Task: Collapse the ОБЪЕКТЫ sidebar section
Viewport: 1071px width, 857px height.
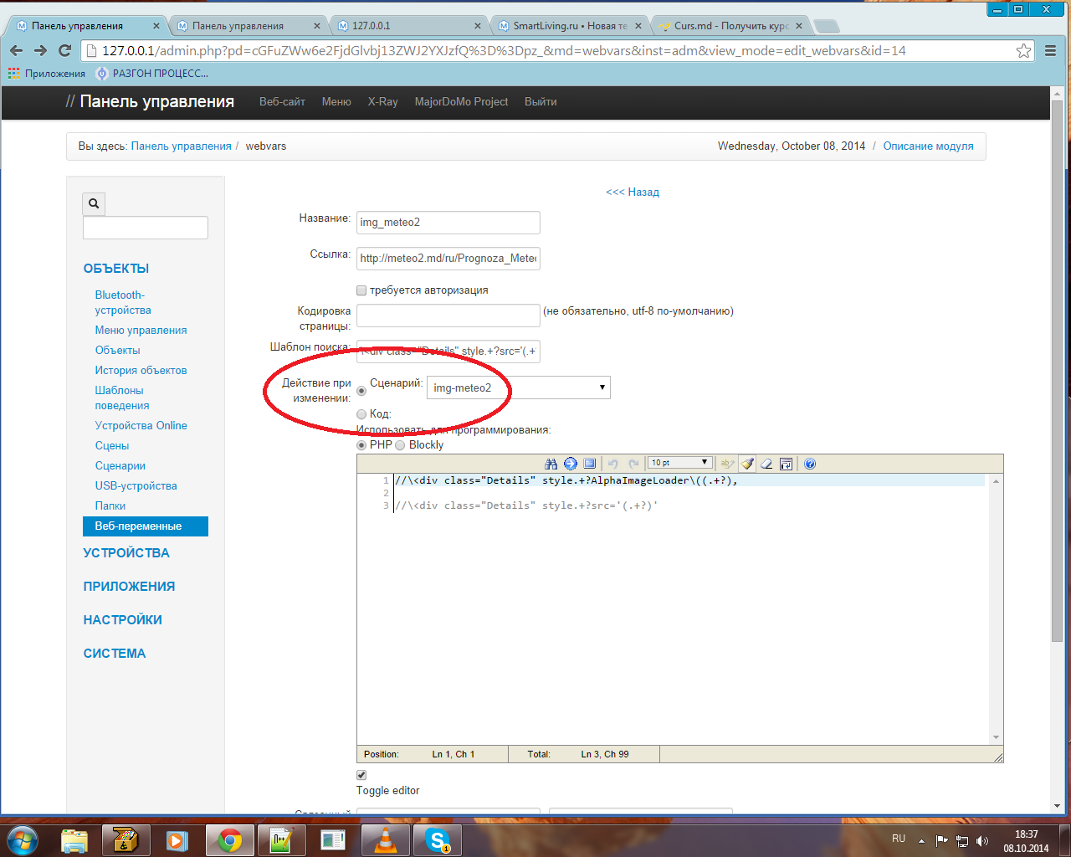Action: (116, 269)
